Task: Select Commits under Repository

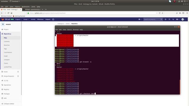Action: [6, 42]
